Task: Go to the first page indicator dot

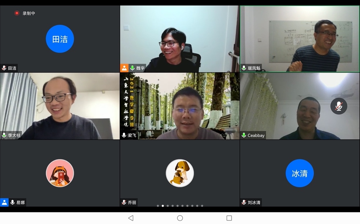Action: click(158, 206)
